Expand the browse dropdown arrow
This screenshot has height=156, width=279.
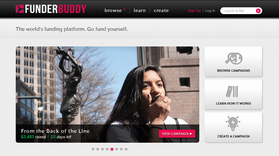pyautogui.click(x=124, y=9)
